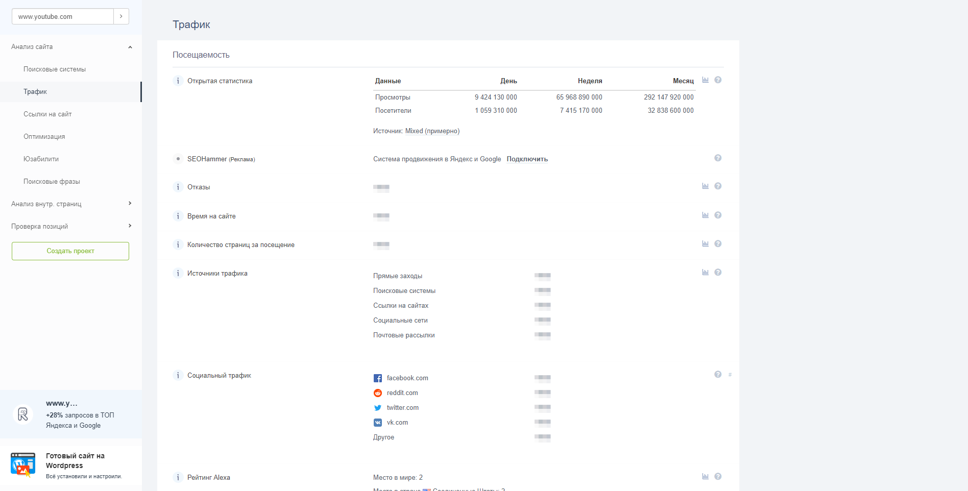Click the twitter.com bird icon
968x491 pixels.
point(378,408)
